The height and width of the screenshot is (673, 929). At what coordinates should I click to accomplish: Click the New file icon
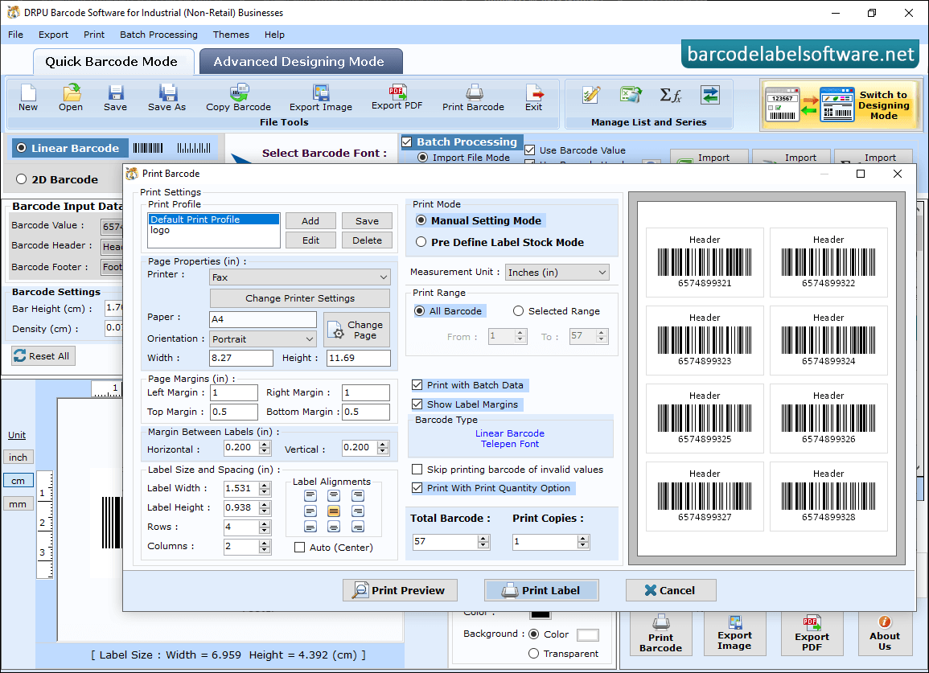(x=28, y=93)
